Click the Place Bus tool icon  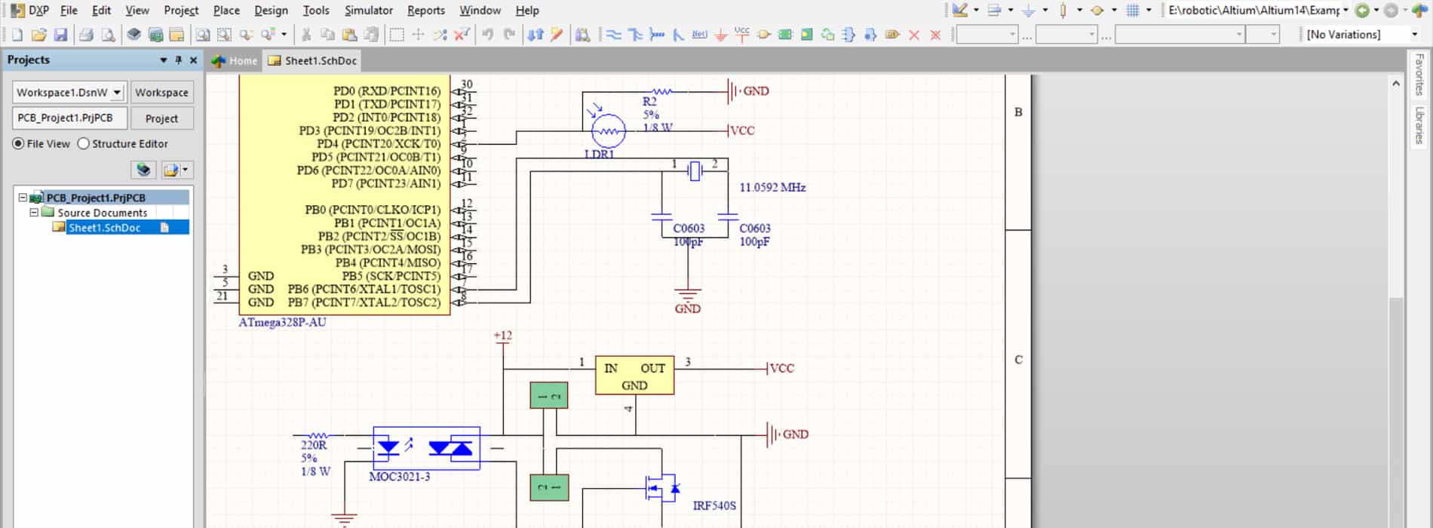pos(635,35)
